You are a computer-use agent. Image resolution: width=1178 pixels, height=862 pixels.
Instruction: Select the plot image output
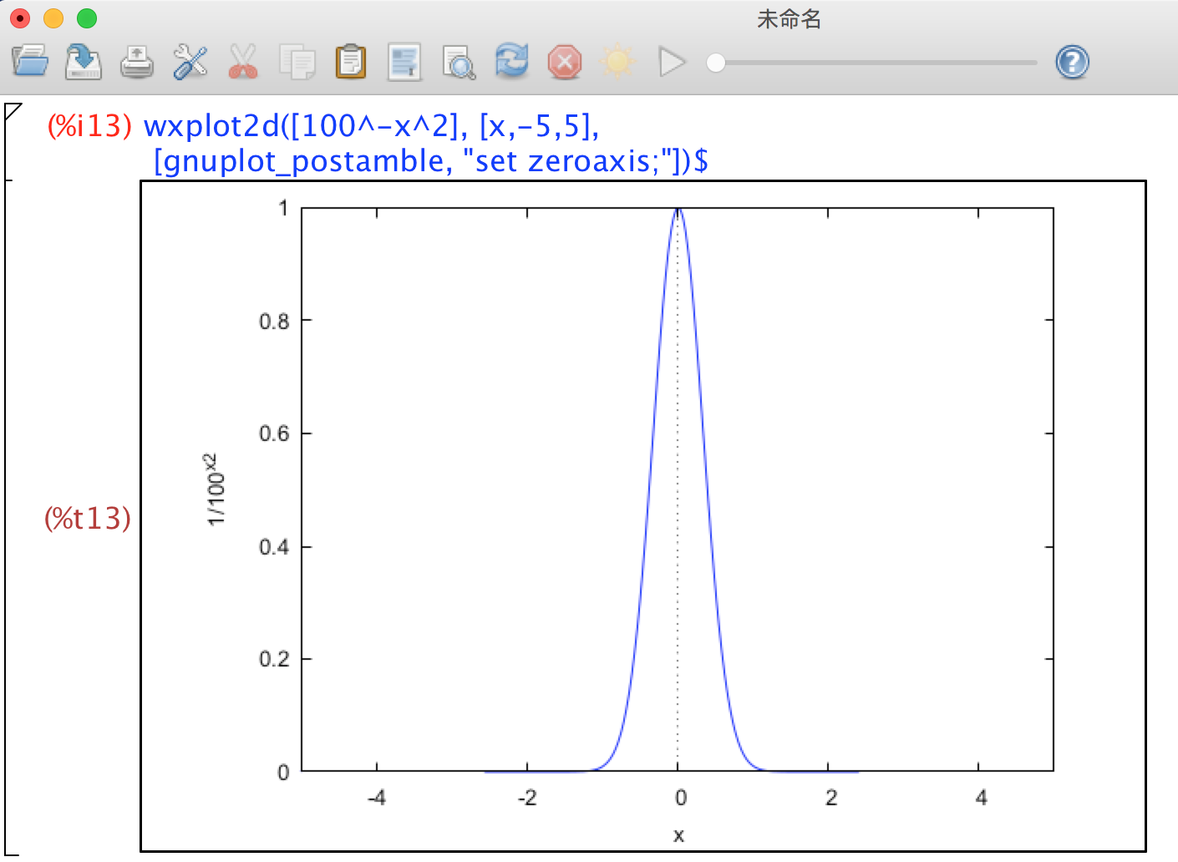pos(643,516)
